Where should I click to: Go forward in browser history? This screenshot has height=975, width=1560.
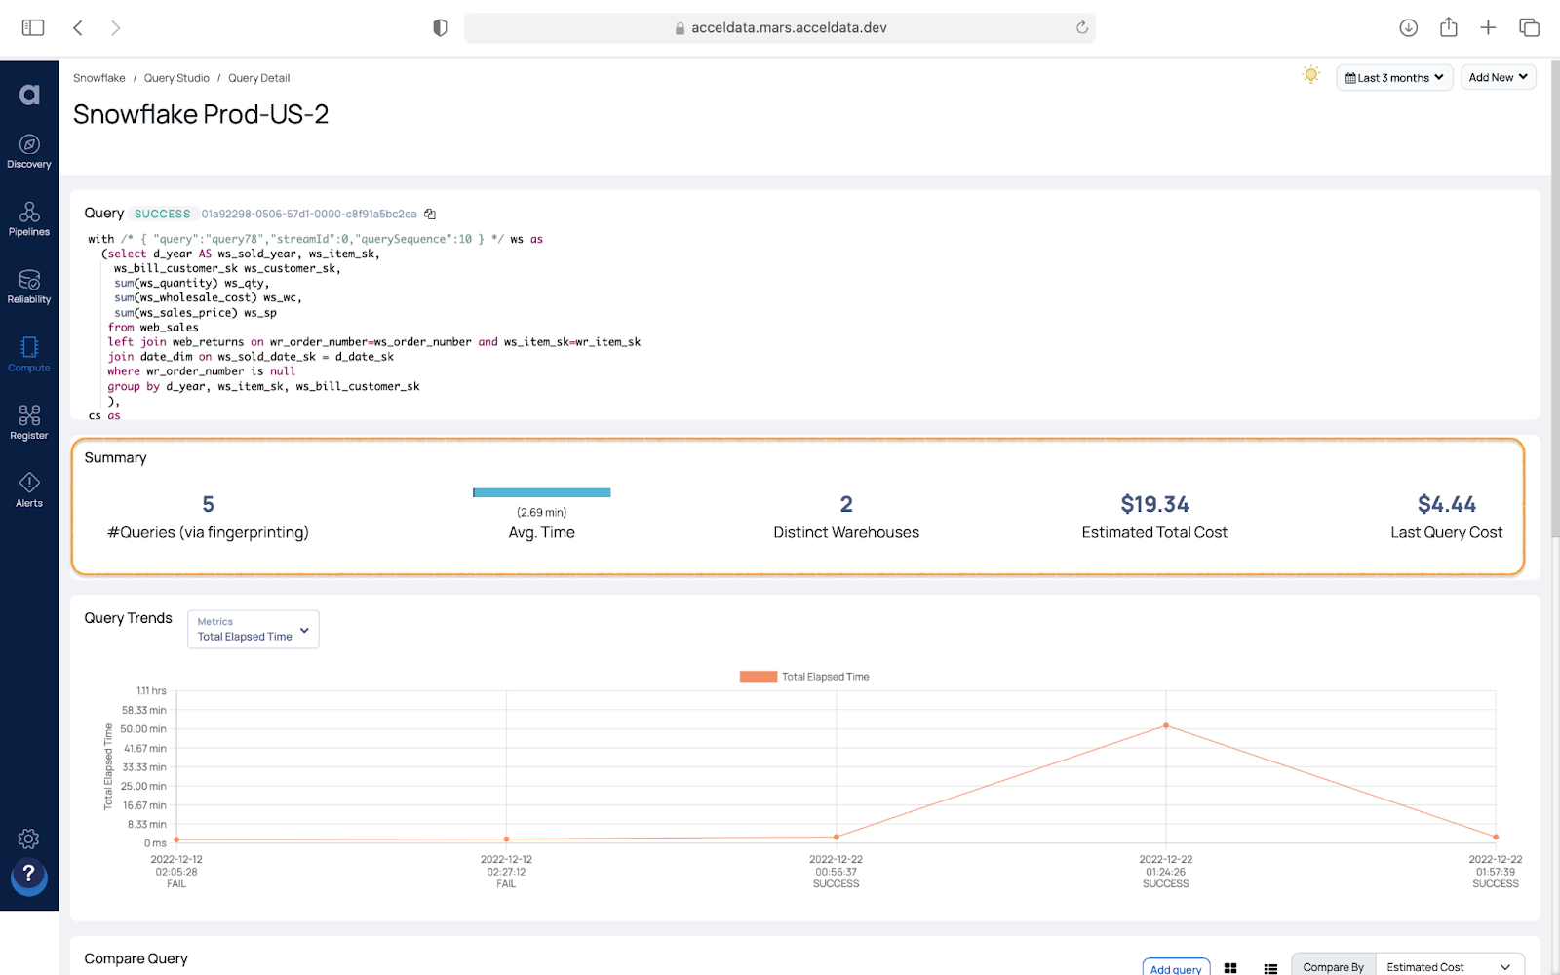pos(115,27)
